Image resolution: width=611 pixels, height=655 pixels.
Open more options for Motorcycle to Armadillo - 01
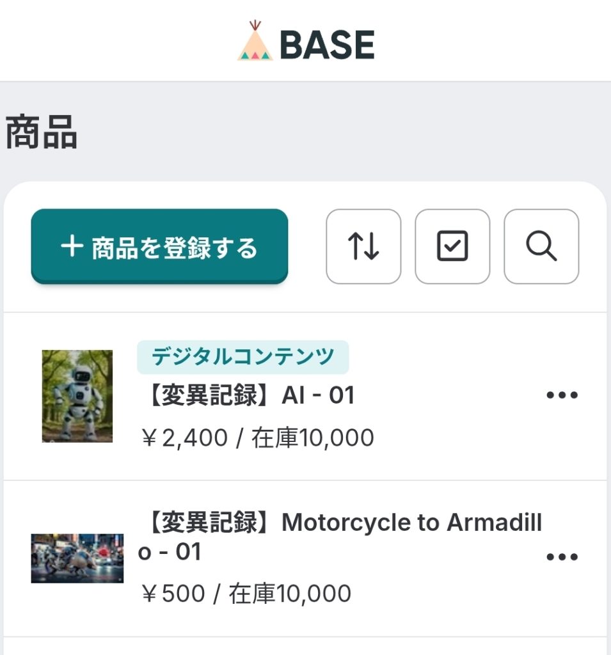(x=562, y=557)
